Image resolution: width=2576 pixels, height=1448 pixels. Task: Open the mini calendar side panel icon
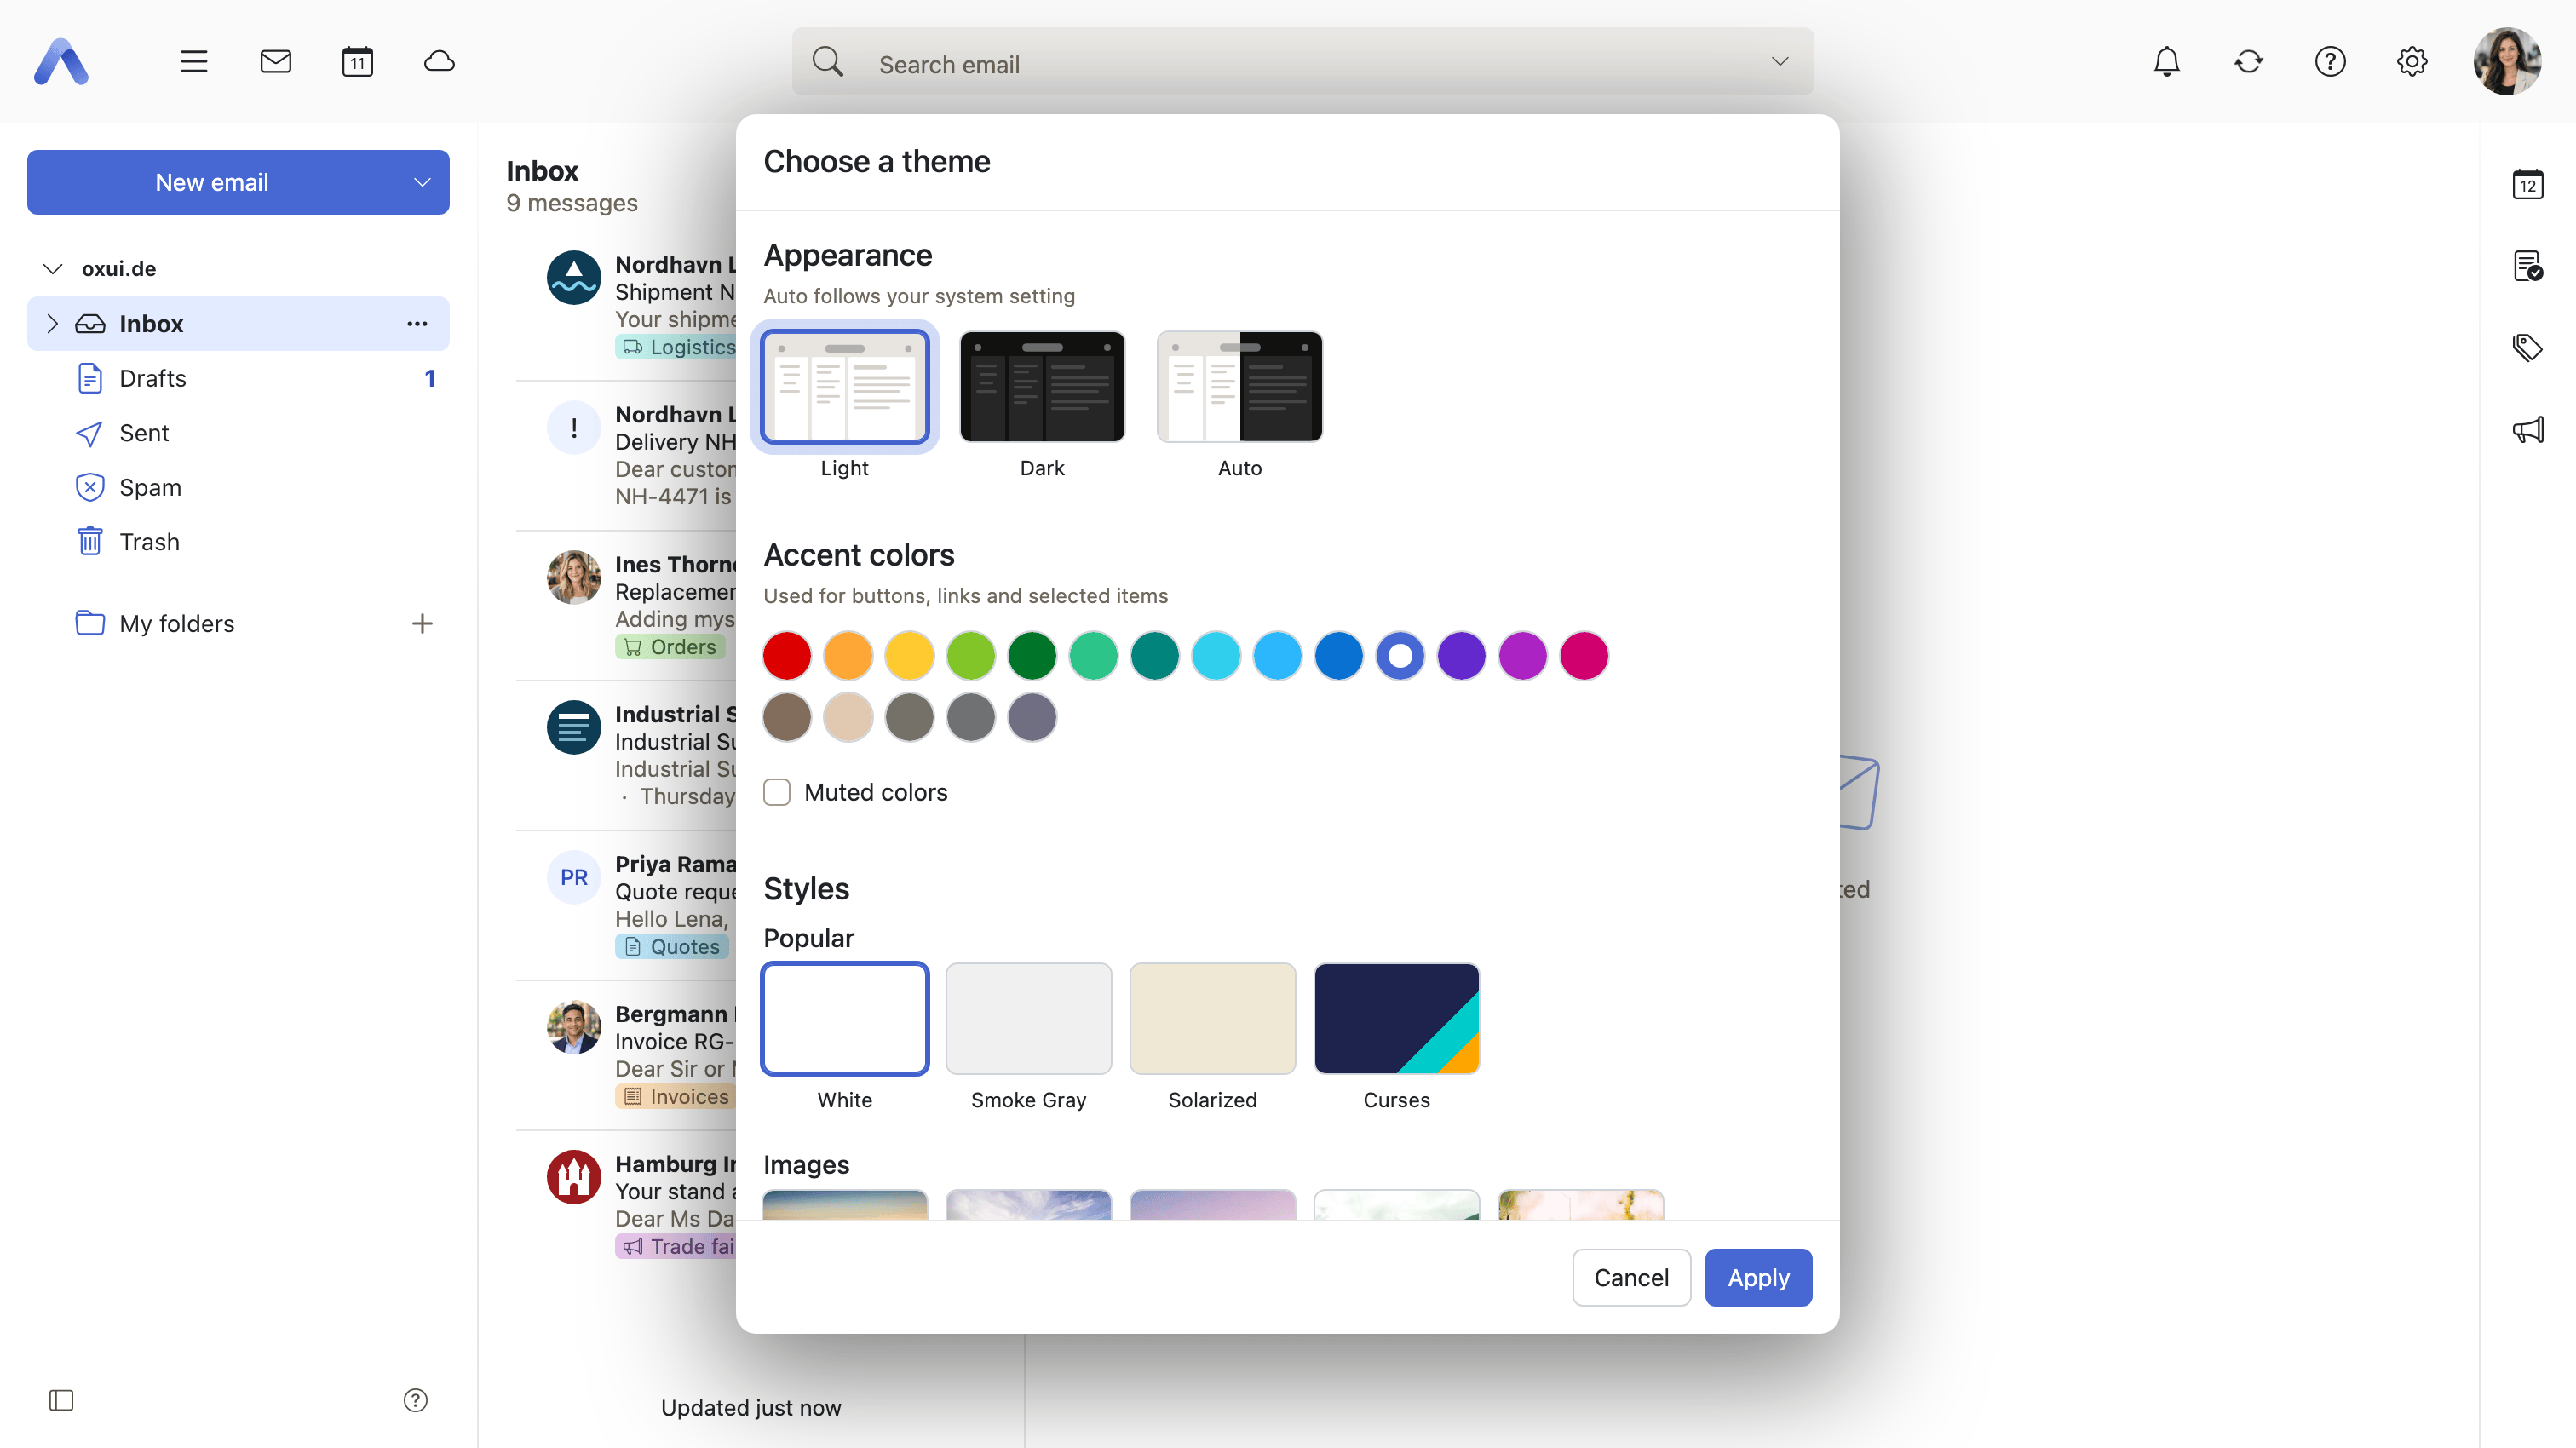coord(2528,185)
